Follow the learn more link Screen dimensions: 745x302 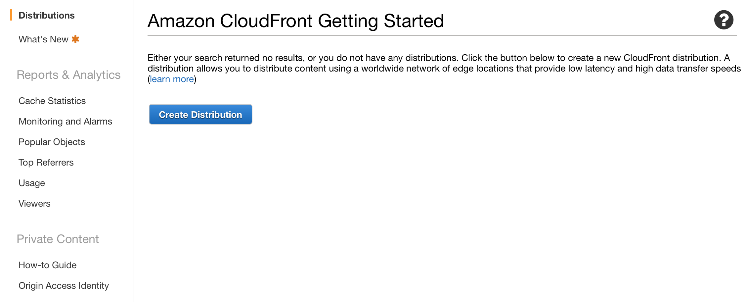[172, 79]
